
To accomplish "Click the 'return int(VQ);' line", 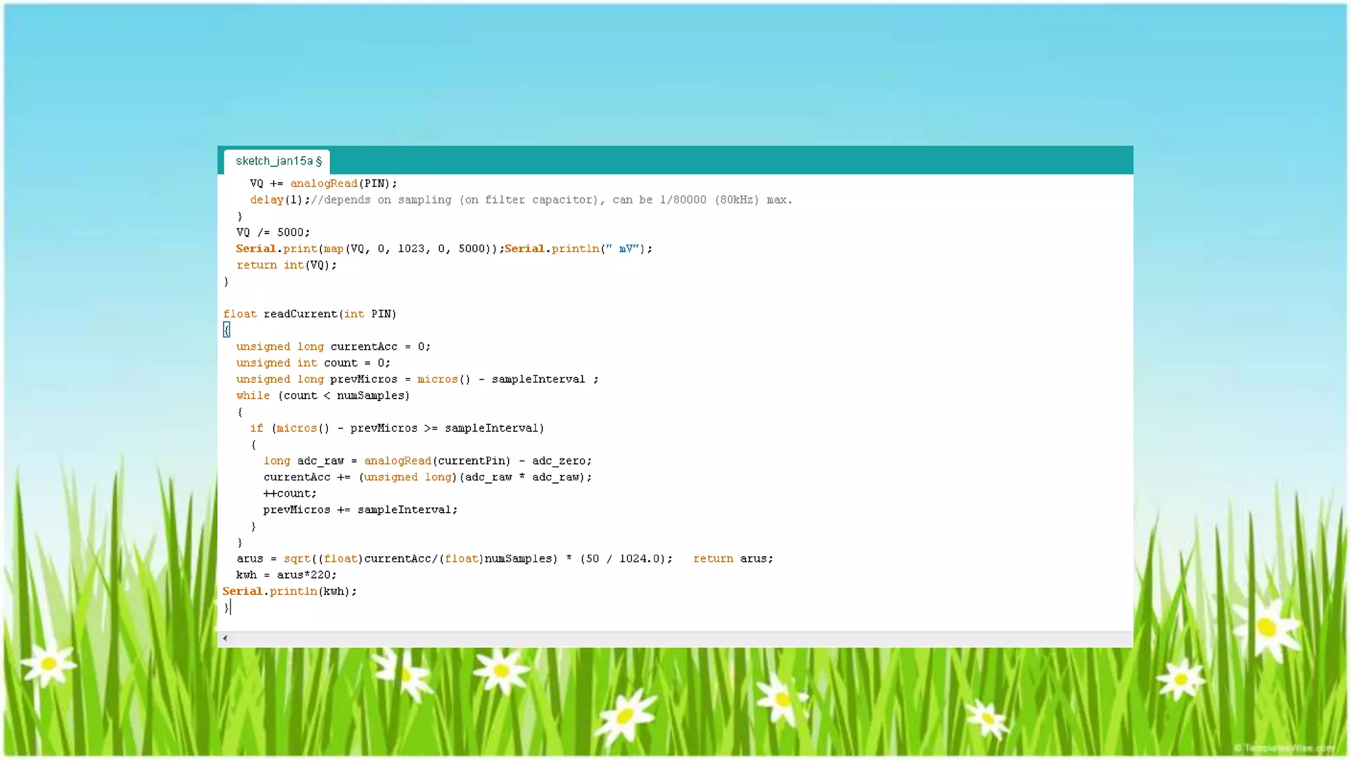I will click(x=286, y=265).
